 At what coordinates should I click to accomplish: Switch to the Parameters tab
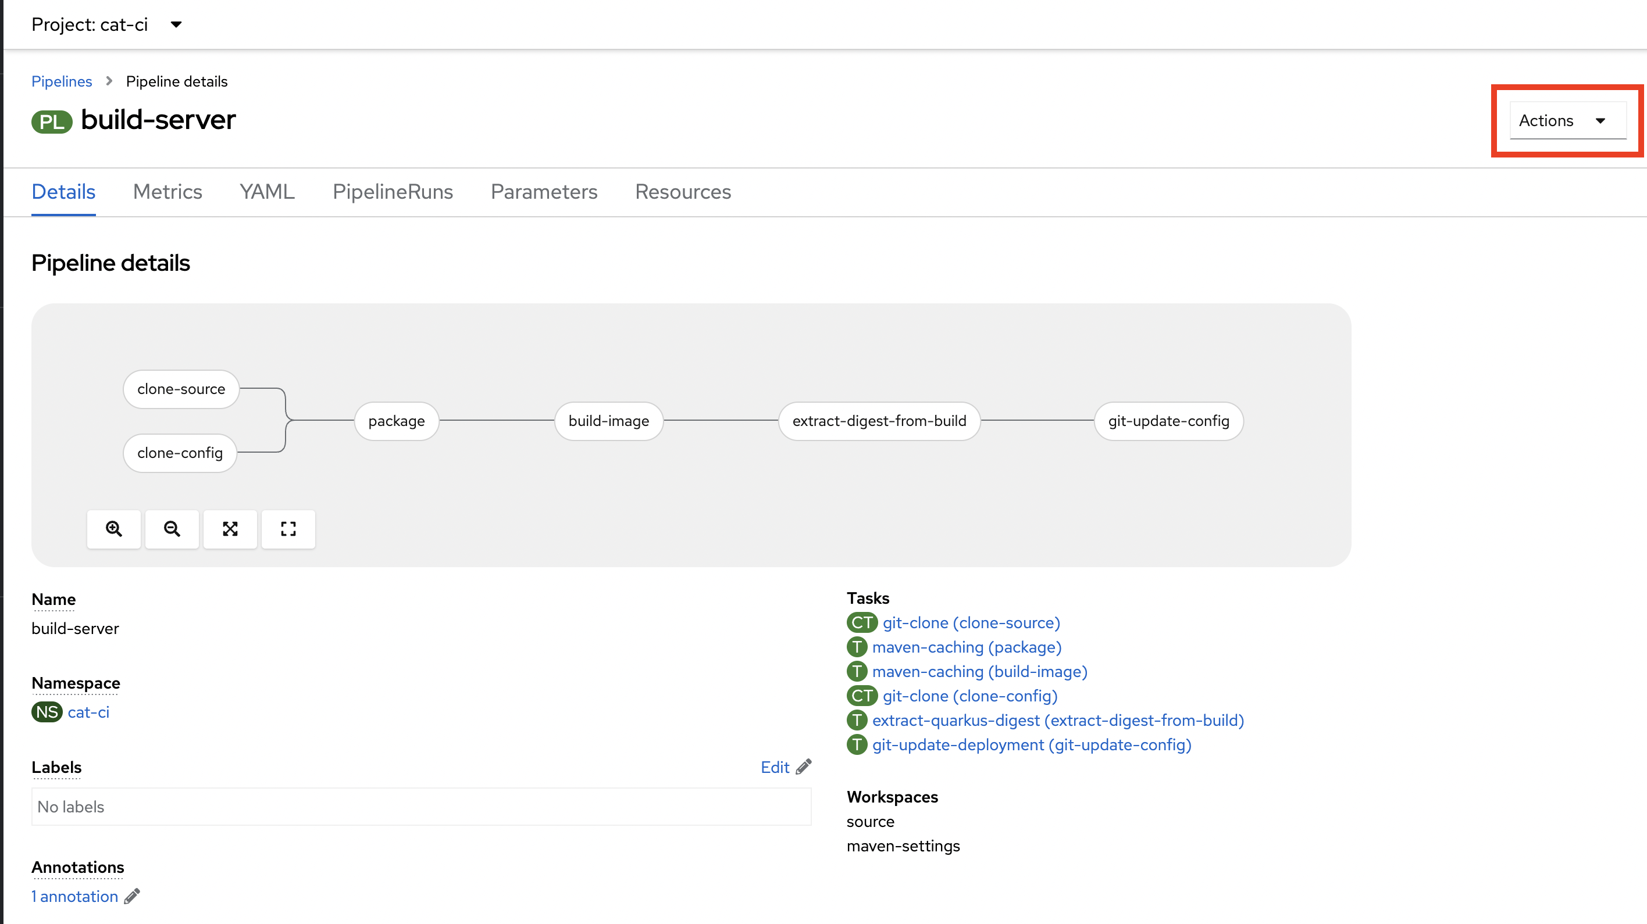(x=543, y=192)
